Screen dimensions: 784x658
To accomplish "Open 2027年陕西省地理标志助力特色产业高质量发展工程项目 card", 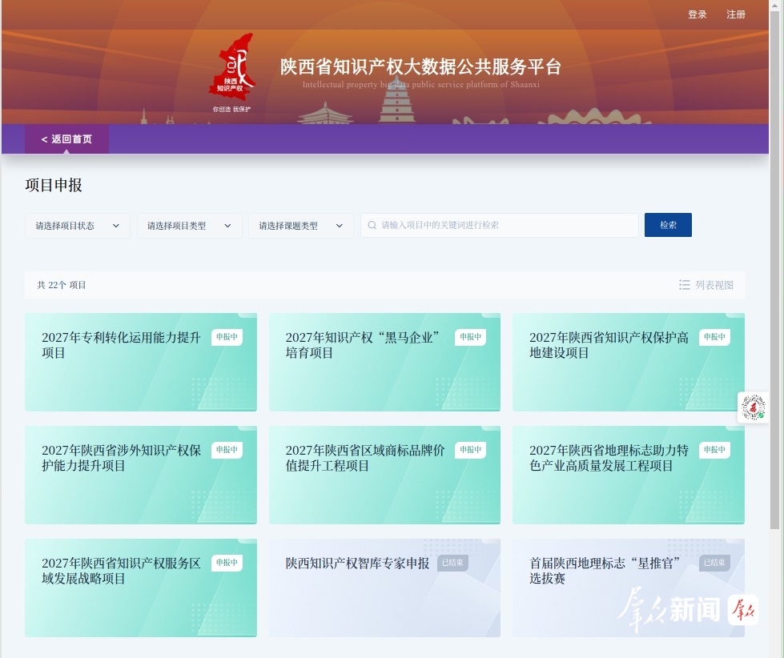I will pyautogui.click(x=629, y=475).
